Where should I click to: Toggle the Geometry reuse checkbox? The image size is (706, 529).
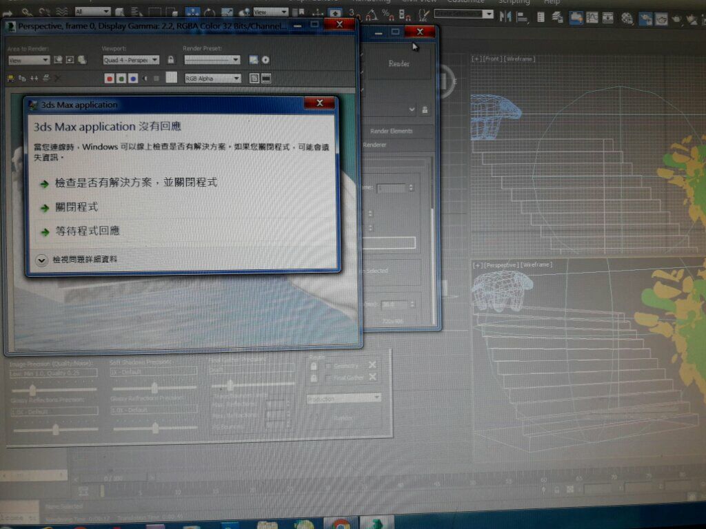coord(328,366)
